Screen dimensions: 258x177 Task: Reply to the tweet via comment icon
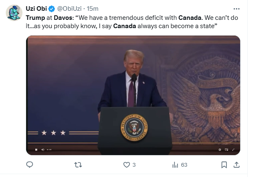coord(29,165)
